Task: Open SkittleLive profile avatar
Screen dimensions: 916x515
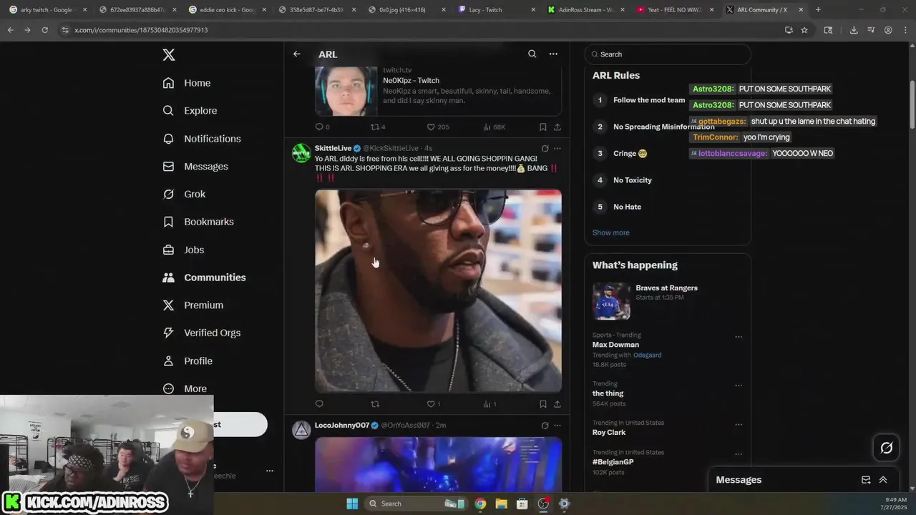Action: point(301,153)
